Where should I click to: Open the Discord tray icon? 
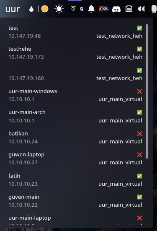point(116,9)
